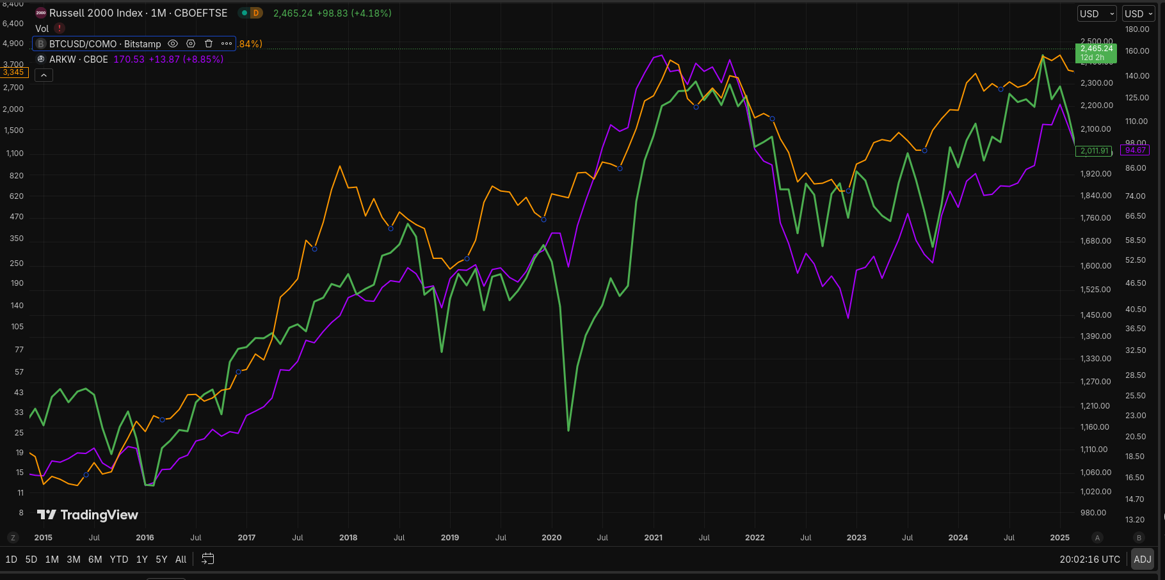The height and width of the screenshot is (580, 1165).
Task: Click the 2017 label on the time axis
Action: tap(246, 538)
